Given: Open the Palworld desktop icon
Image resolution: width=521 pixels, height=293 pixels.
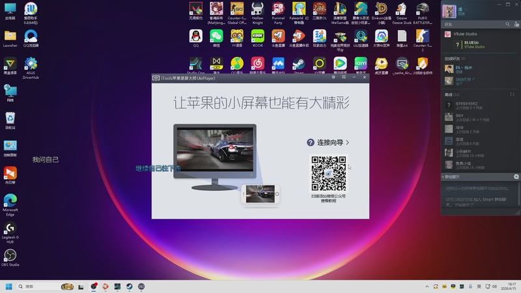Looking at the screenshot, I should 299,13.
